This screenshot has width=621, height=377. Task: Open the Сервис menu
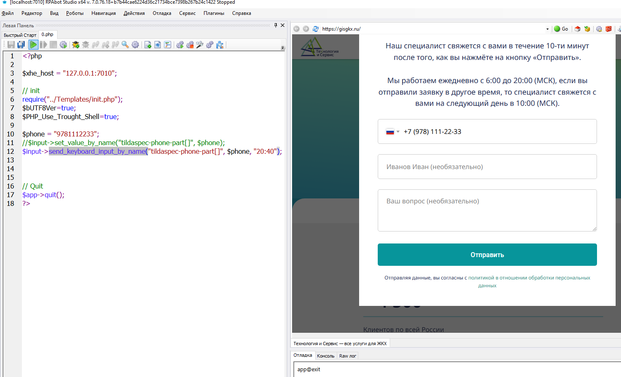click(x=187, y=13)
